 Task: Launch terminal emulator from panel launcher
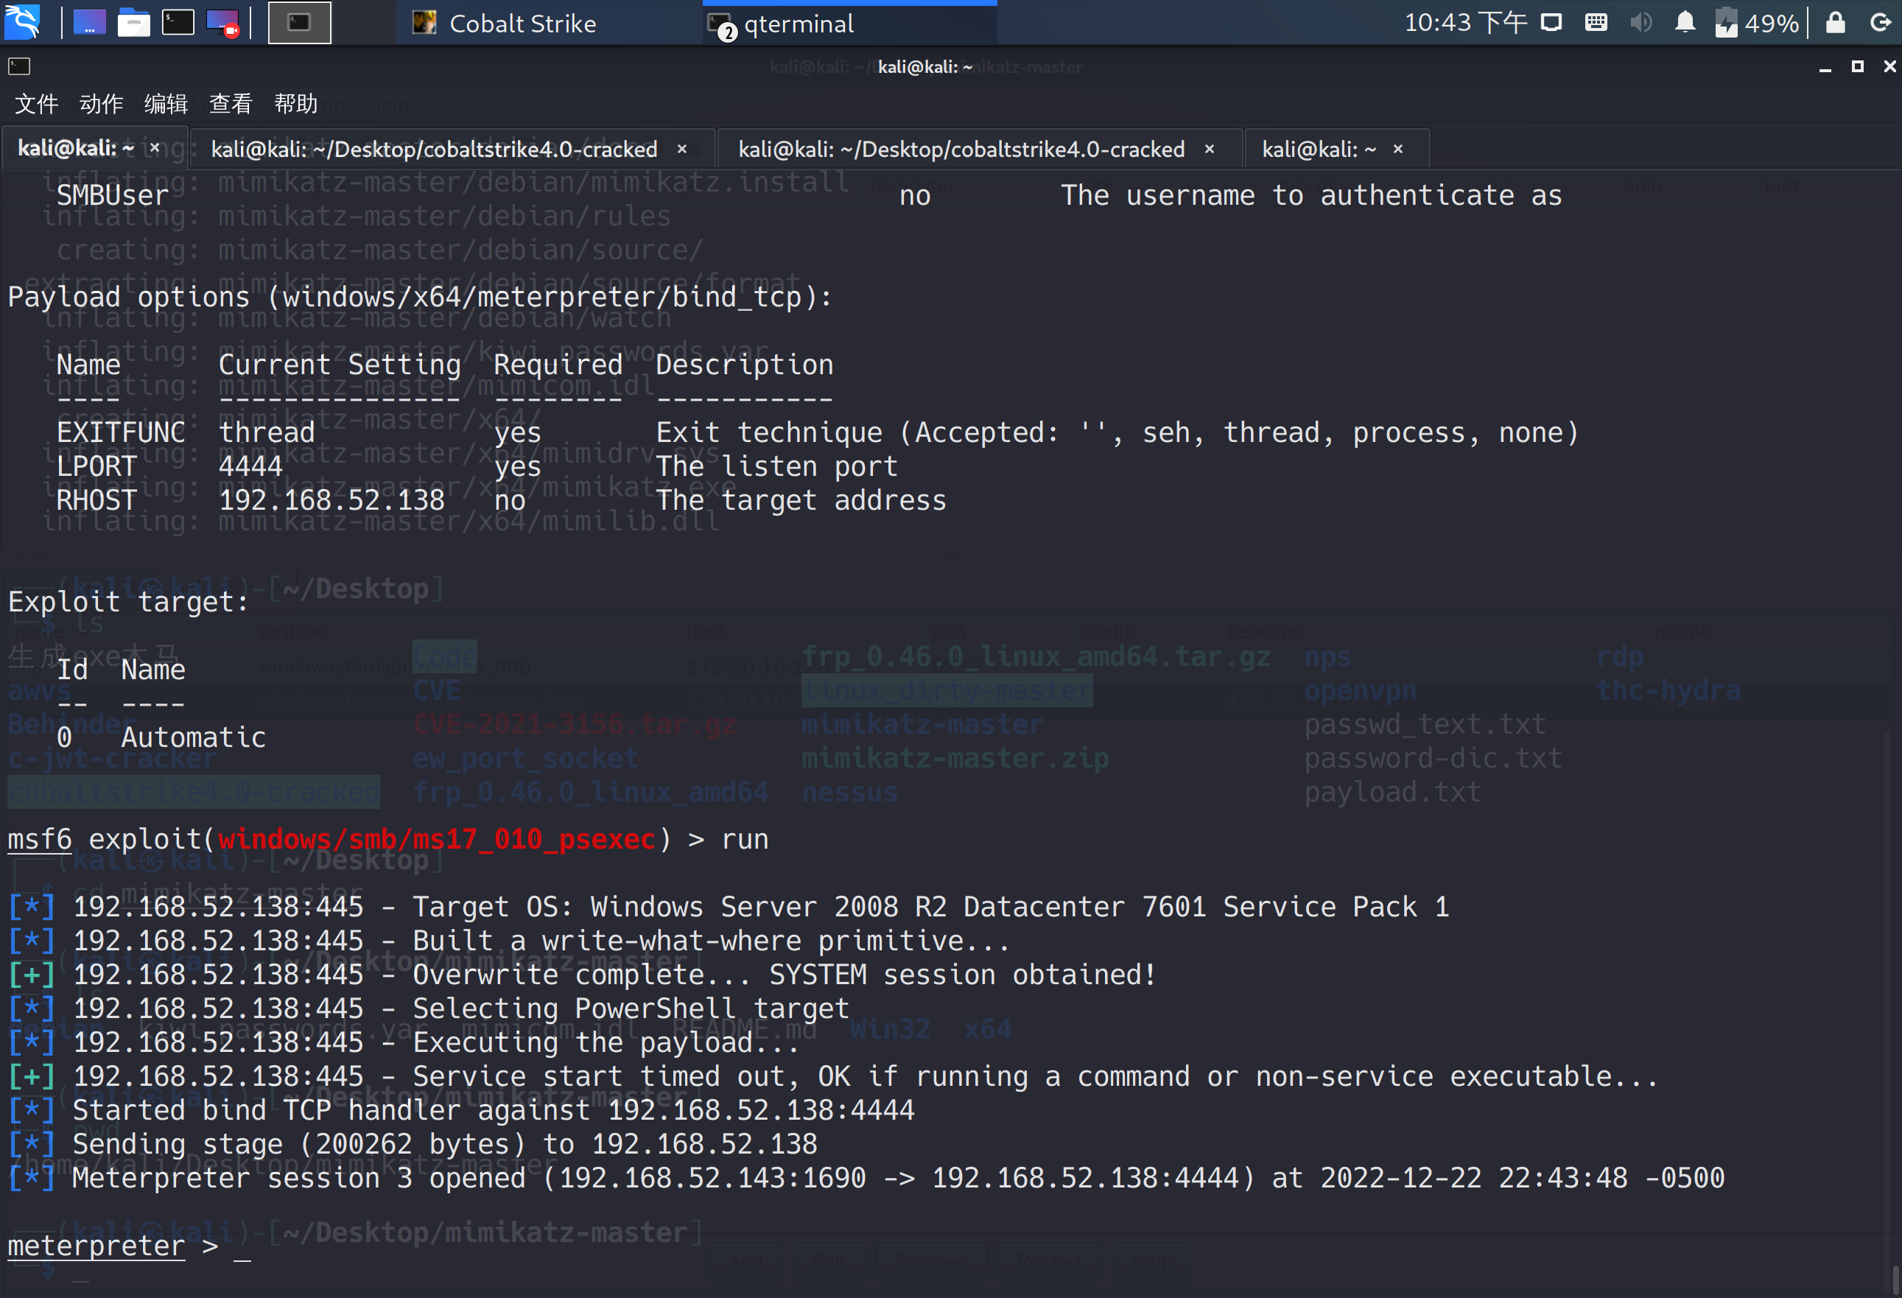click(178, 23)
